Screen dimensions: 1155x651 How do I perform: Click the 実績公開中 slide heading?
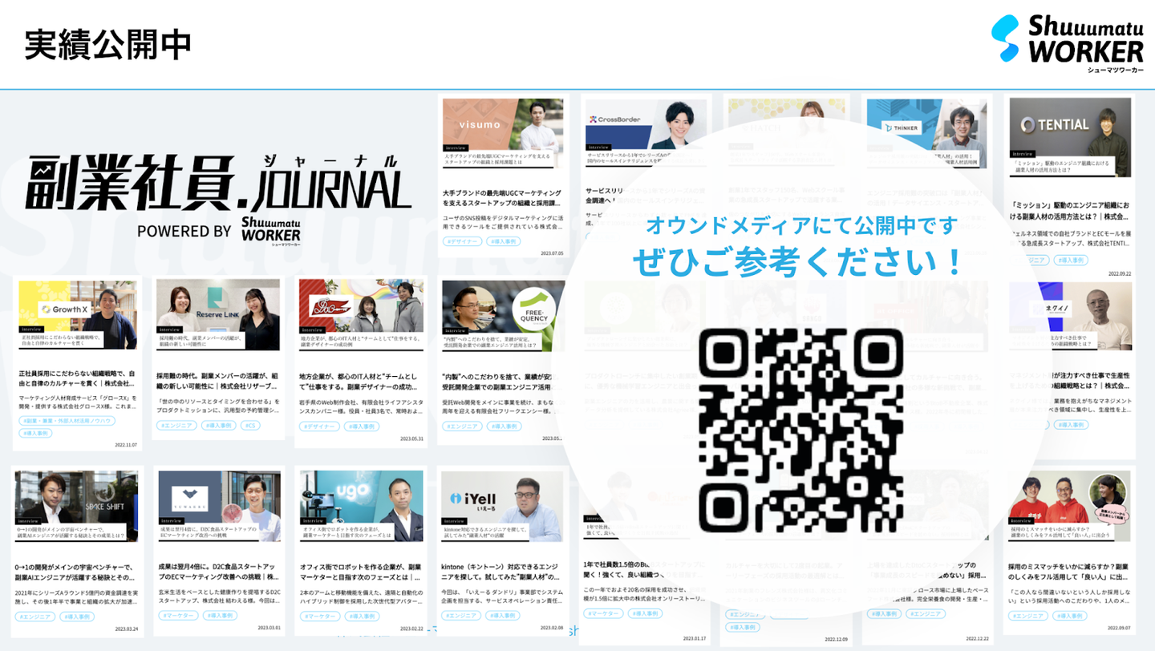pos(108,44)
